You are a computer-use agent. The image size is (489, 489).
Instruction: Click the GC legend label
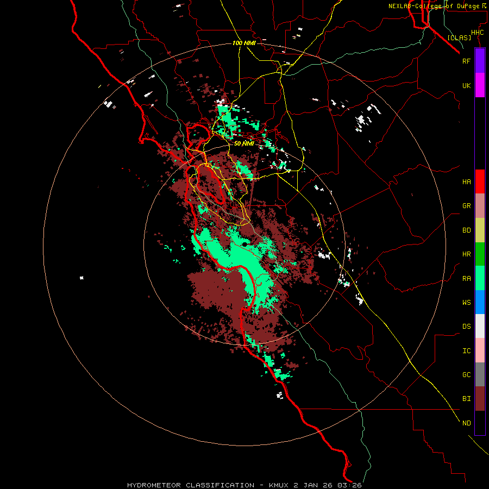tap(466, 375)
